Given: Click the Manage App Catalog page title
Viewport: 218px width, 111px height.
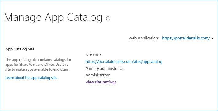Looking at the screenshot, I should pyautogui.click(x=53, y=17).
